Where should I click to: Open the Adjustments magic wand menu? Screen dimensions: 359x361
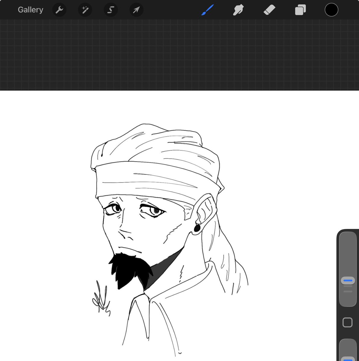click(x=85, y=10)
